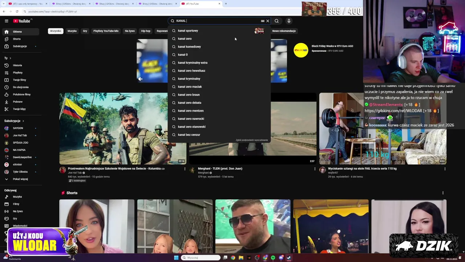This screenshot has height=262, width=465.
Task: Choose the 'kanał sportowy' suggestion
Action: click(x=219, y=31)
